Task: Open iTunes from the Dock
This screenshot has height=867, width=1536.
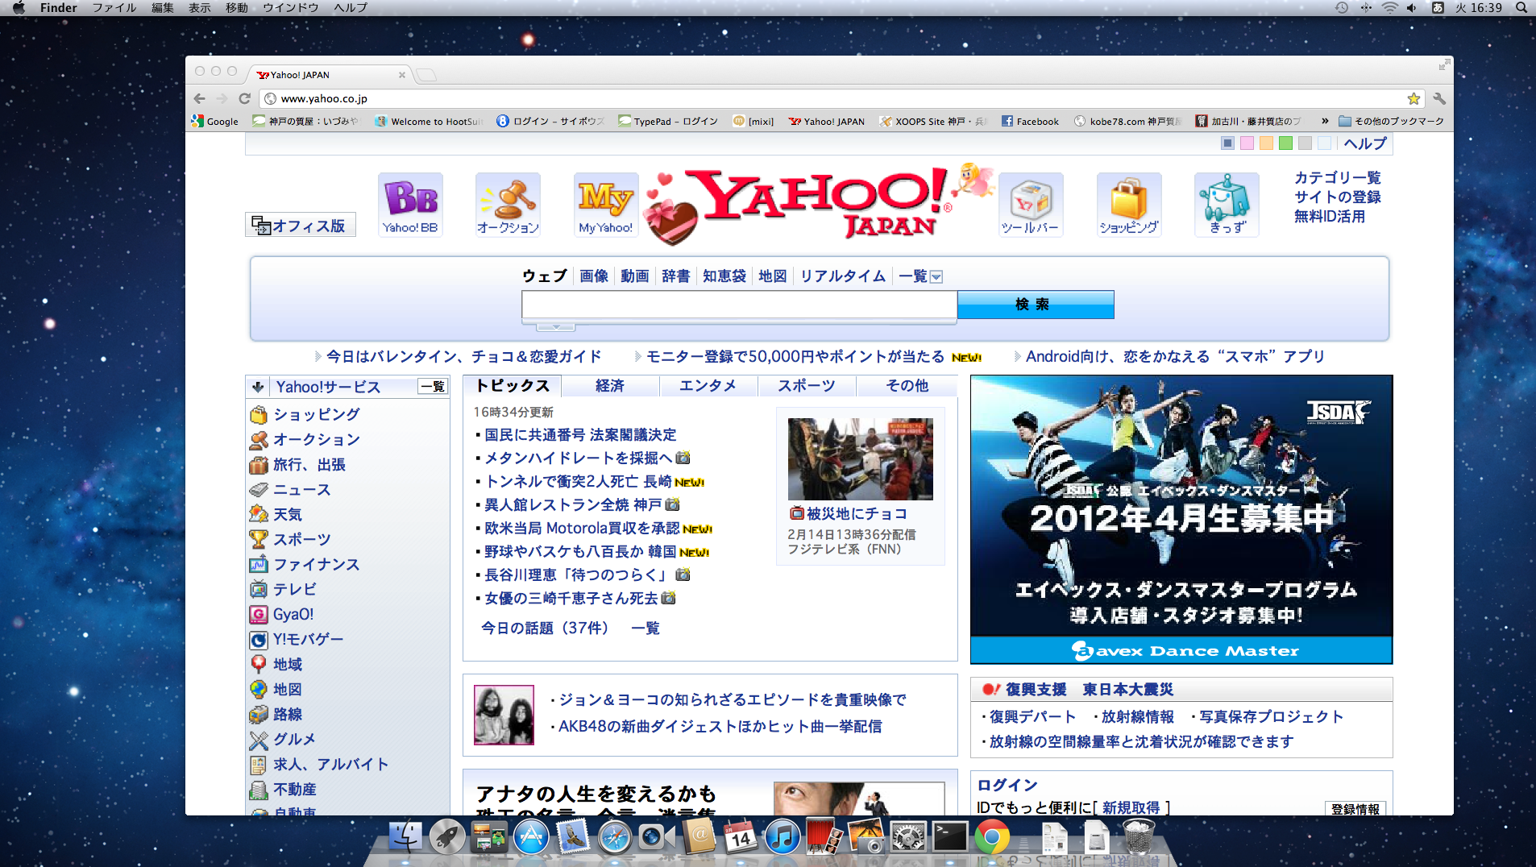Action: [782, 838]
